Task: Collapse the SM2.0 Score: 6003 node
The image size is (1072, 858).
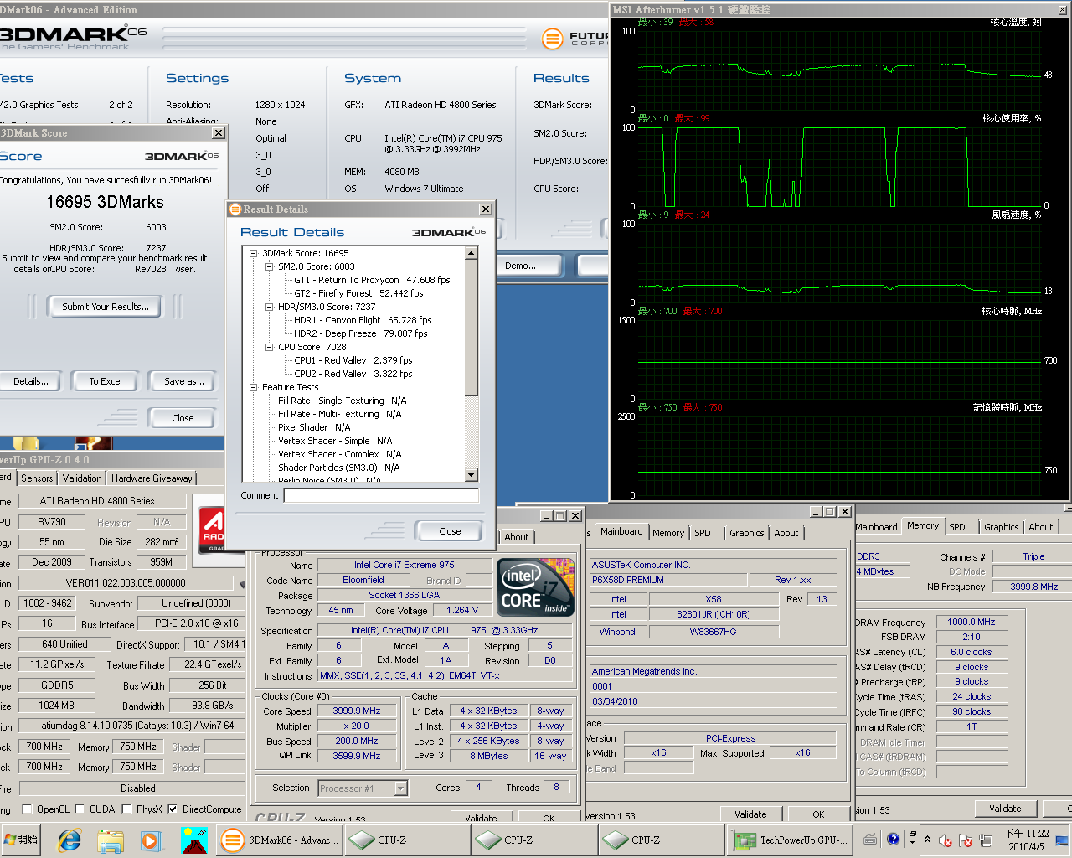Action: pyautogui.click(x=270, y=266)
